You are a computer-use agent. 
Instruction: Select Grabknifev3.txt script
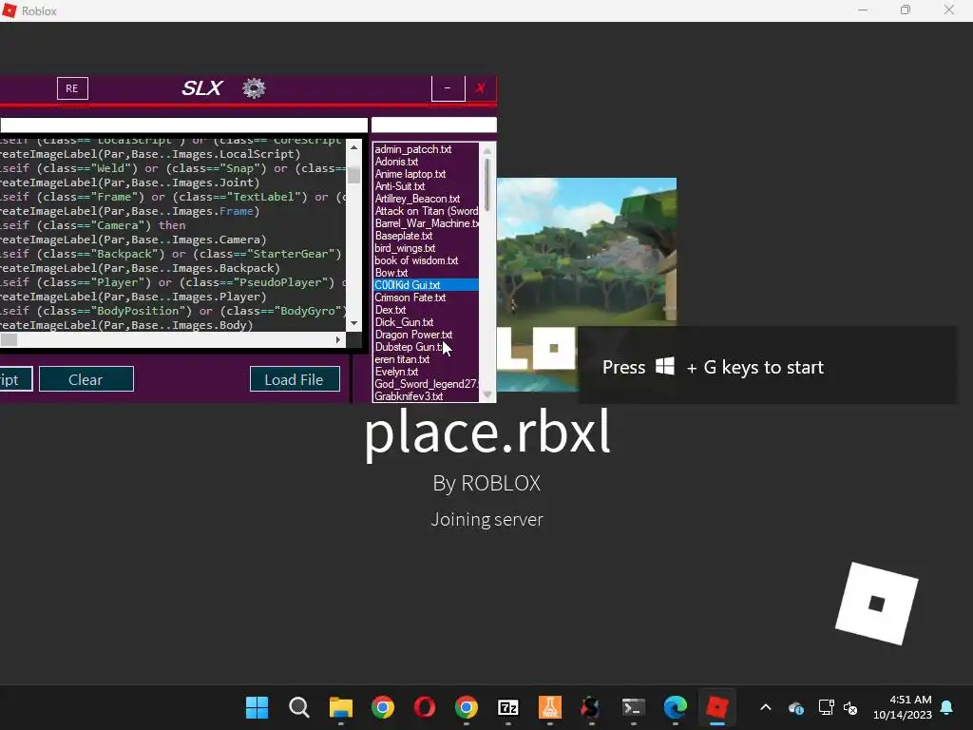click(x=409, y=396)
